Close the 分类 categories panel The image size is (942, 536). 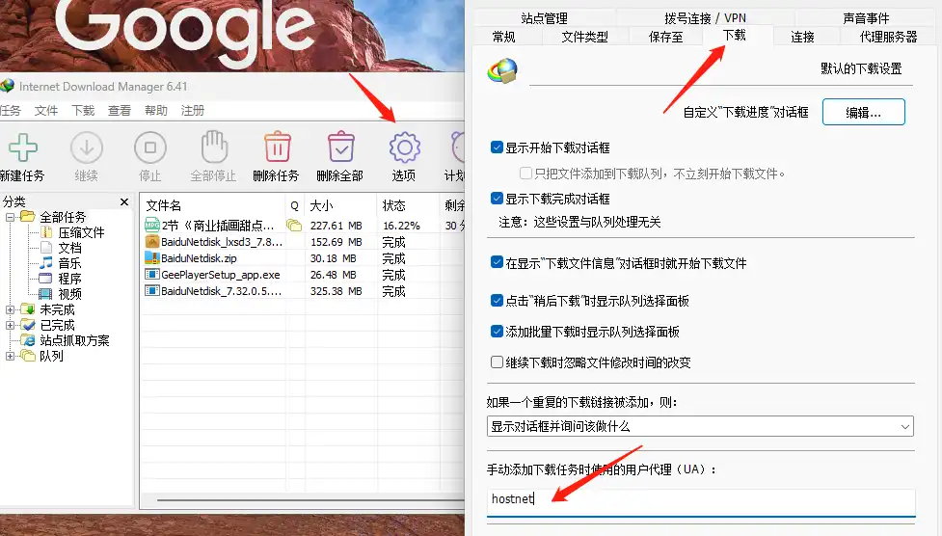coord(124,201)
